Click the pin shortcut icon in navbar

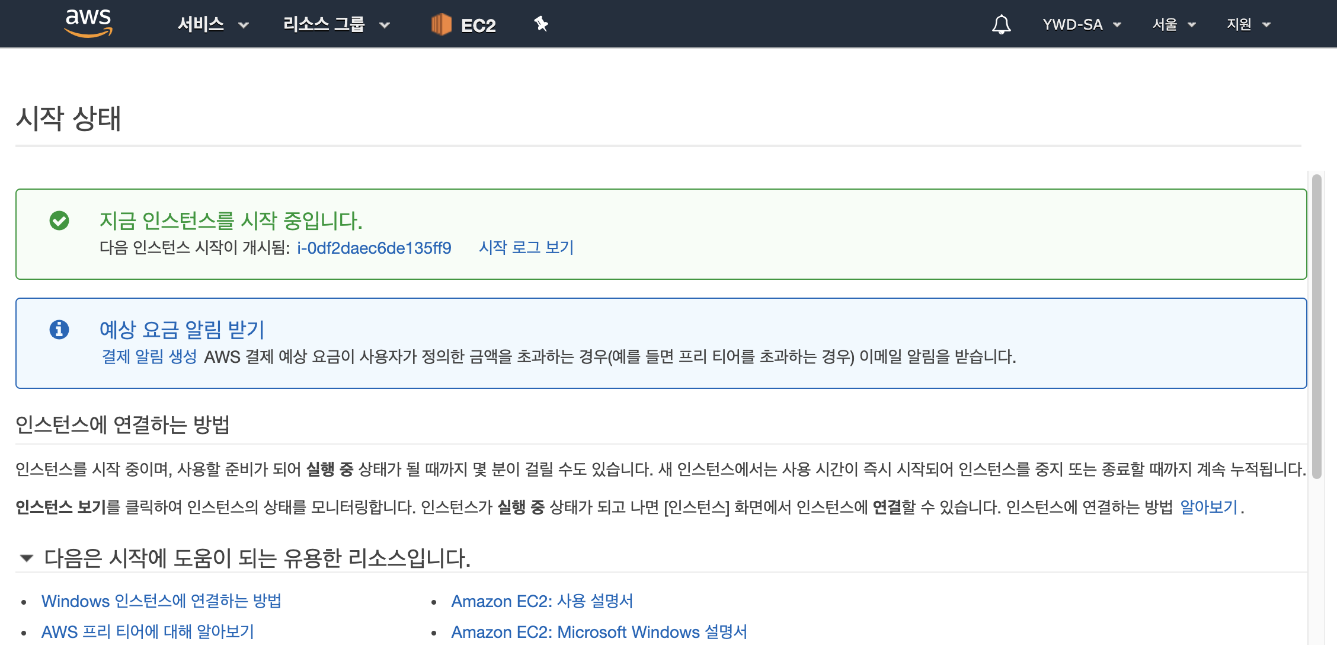pyautogui.click(x=540, y=24)
